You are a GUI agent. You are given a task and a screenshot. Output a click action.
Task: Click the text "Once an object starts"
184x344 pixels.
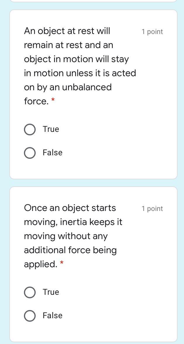(70, 208)
